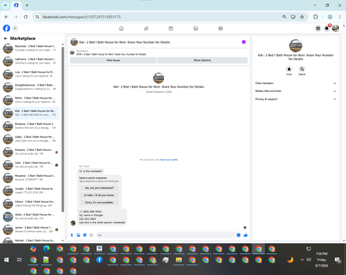Open the Gilda conversation

coord(30,216)
